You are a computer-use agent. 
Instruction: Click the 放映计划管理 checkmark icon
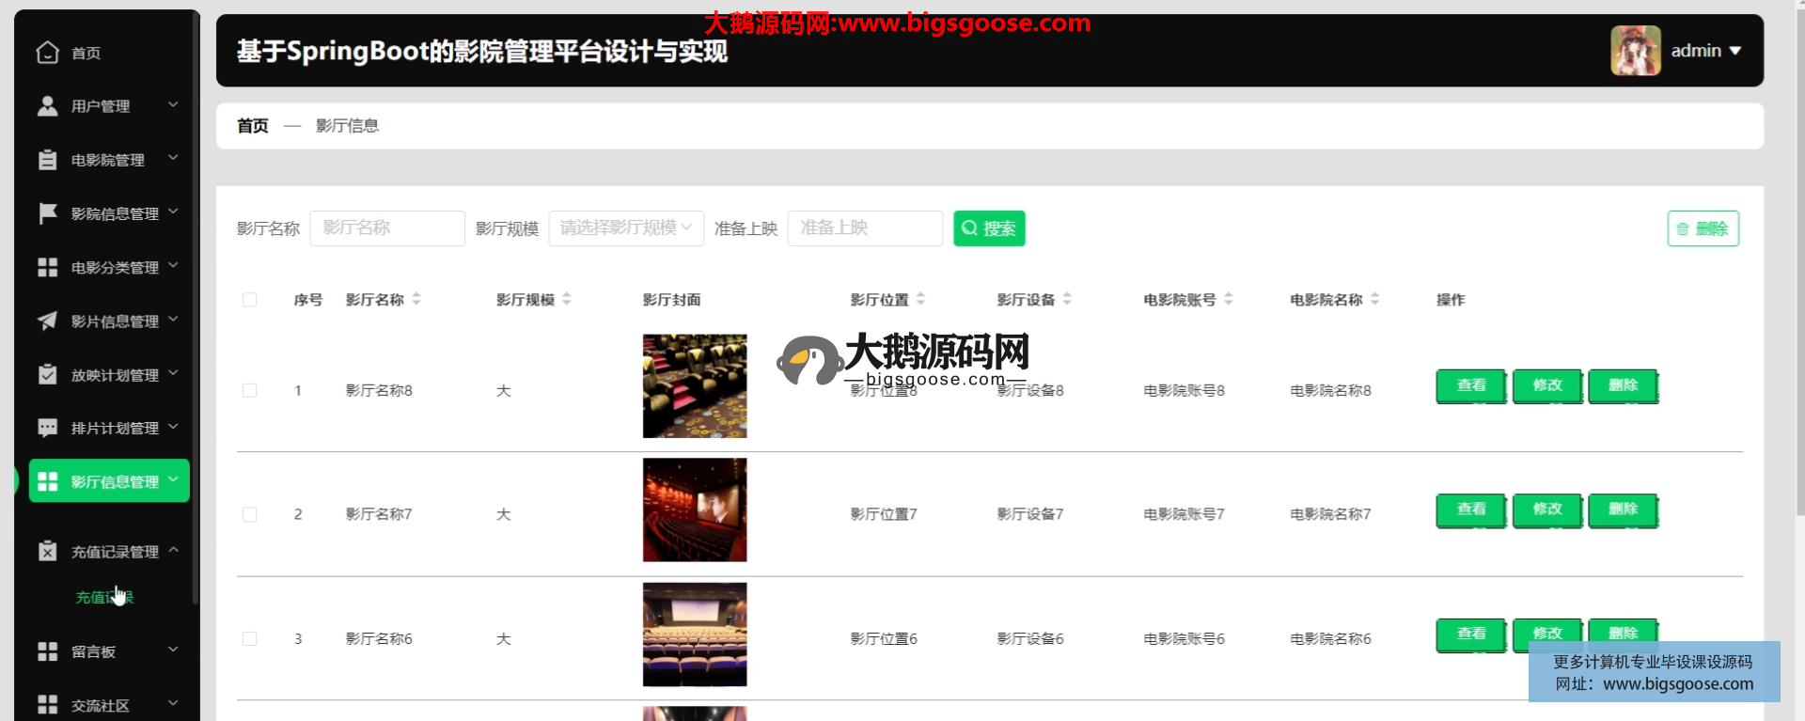[47, 374]
